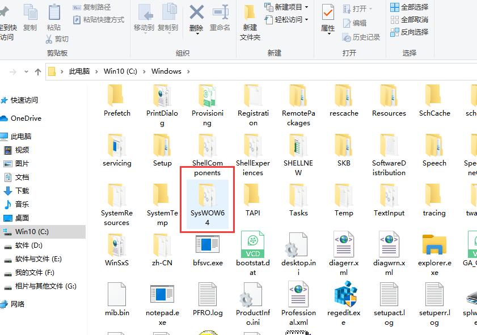Expand chevron after 此电脑 breadcrumb
This screenshot has width=477, height=335.
(x=96, y=72)
